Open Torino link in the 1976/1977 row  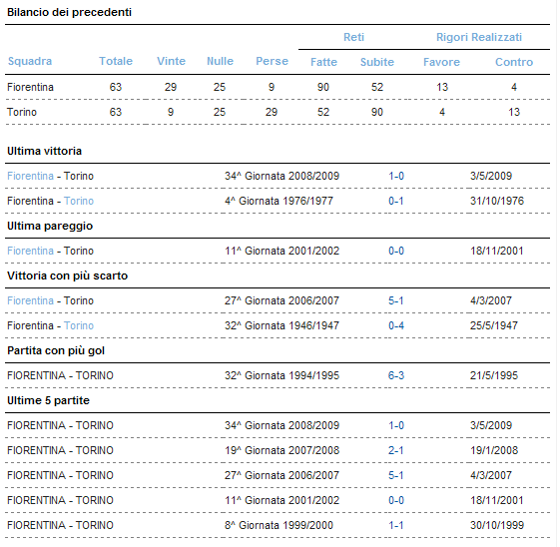tap(79, 201)
